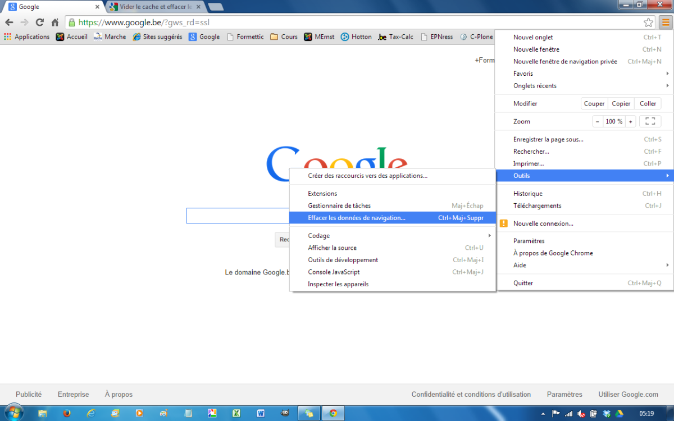
Task: Switch to the Google tab
Action: click(x=53, y=7)
